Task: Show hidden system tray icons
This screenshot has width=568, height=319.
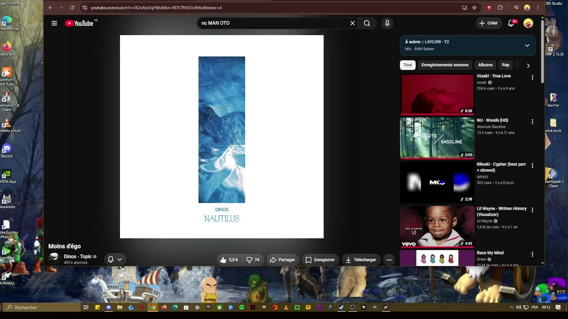Action: coord(511,307)
